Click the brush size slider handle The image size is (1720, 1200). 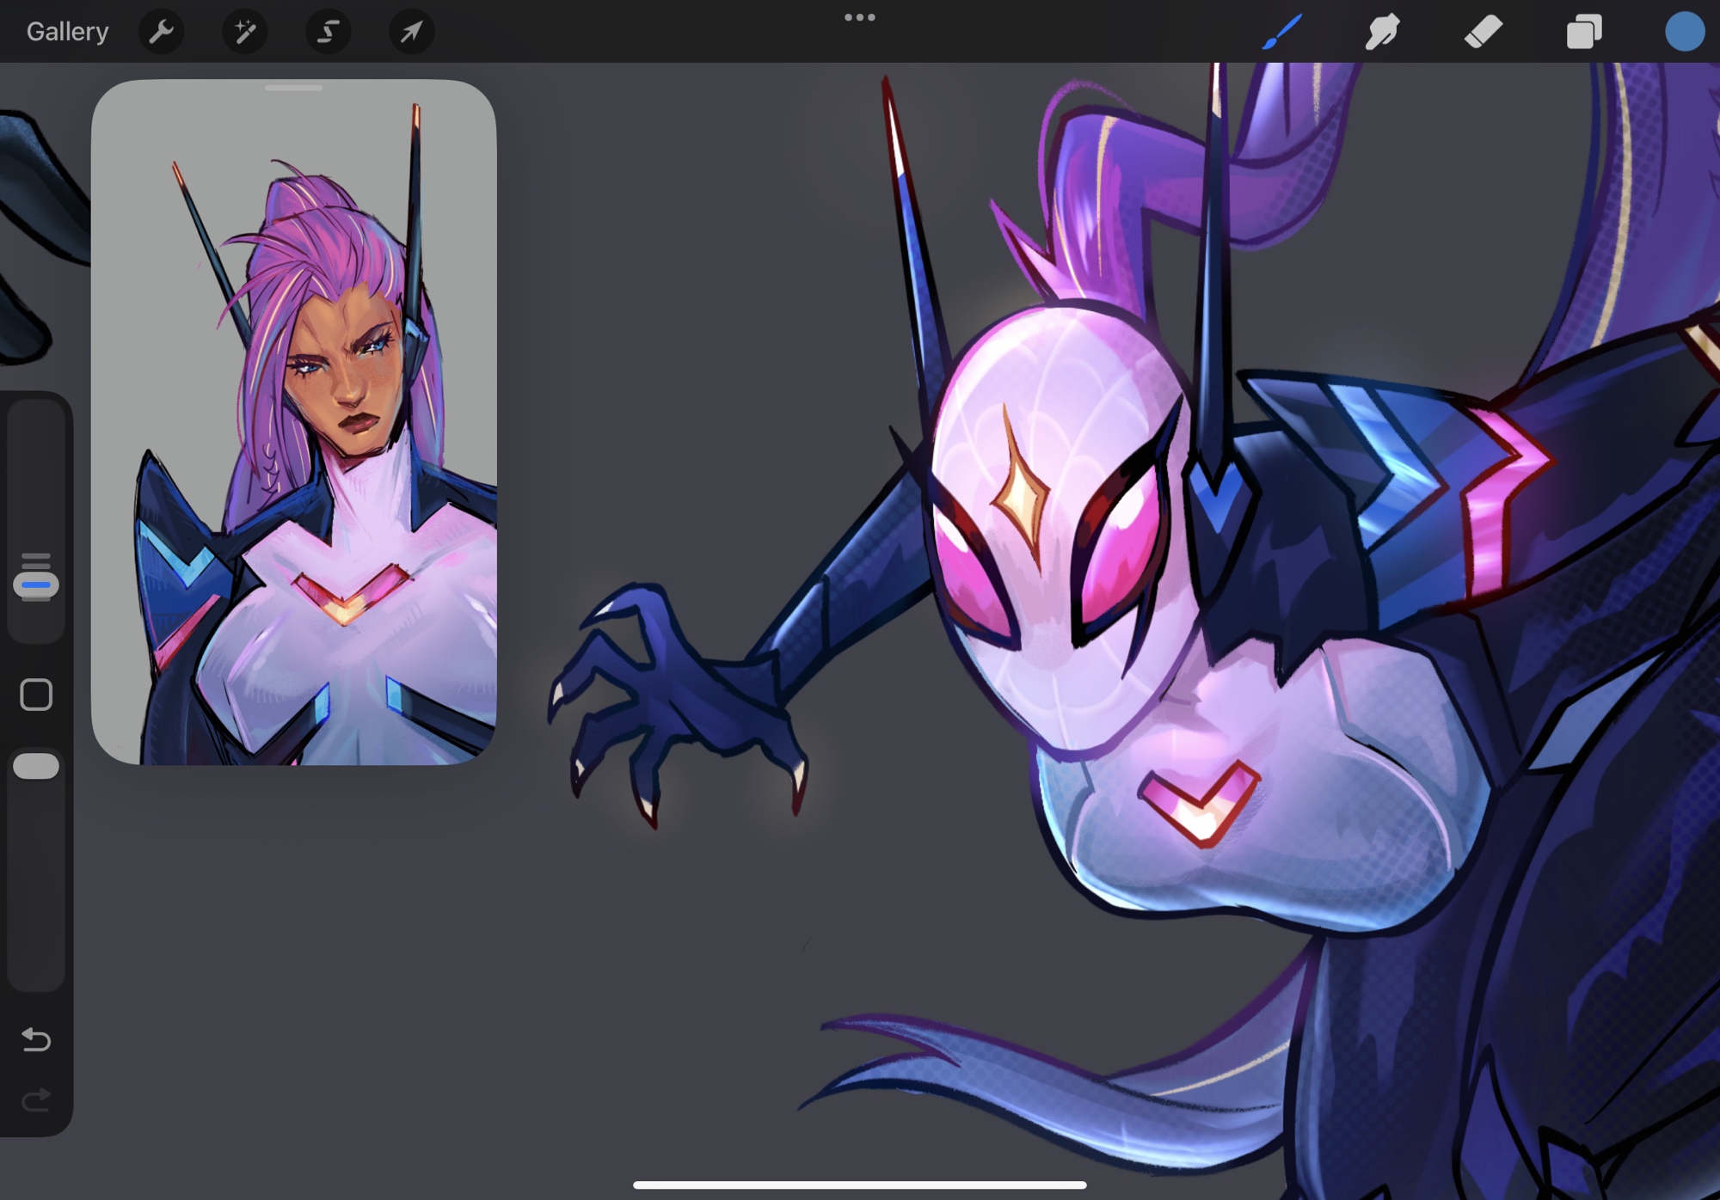tap(36, 585)
